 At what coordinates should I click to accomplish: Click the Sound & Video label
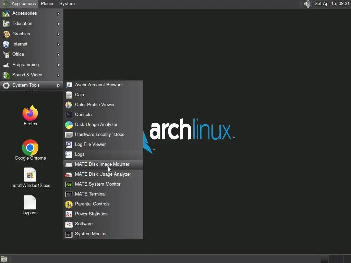click(x=27, y=75)
